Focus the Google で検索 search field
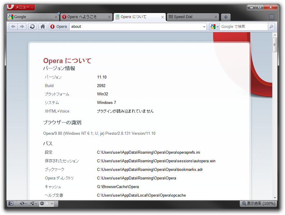 click(244, 27)
